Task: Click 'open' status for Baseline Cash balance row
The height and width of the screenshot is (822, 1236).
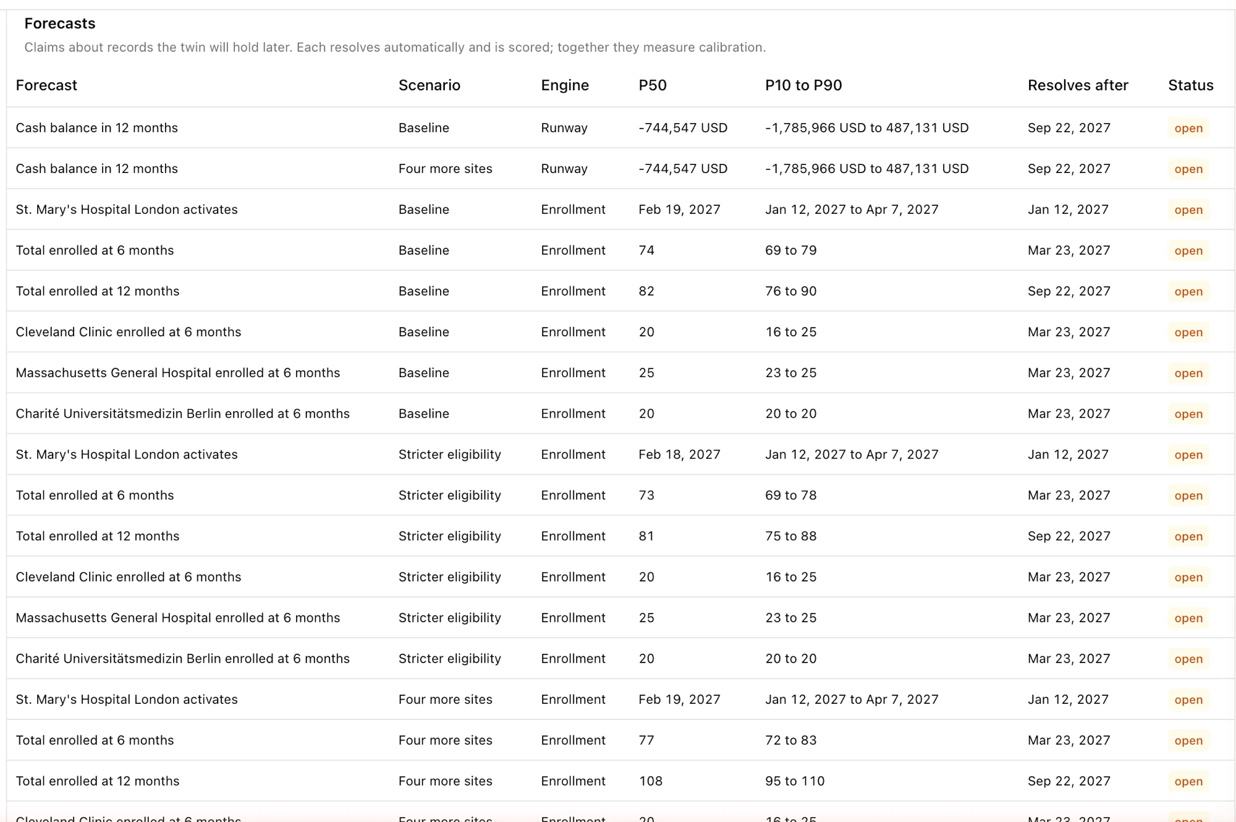Action: (x=1188, y=128)
